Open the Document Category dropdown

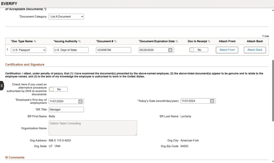click(66, 17)
